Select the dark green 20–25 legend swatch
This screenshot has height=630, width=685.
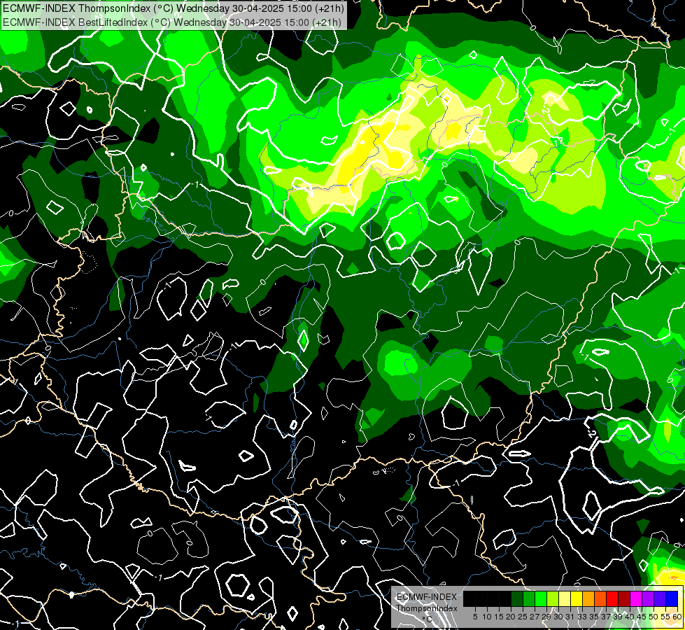[517, 599]
